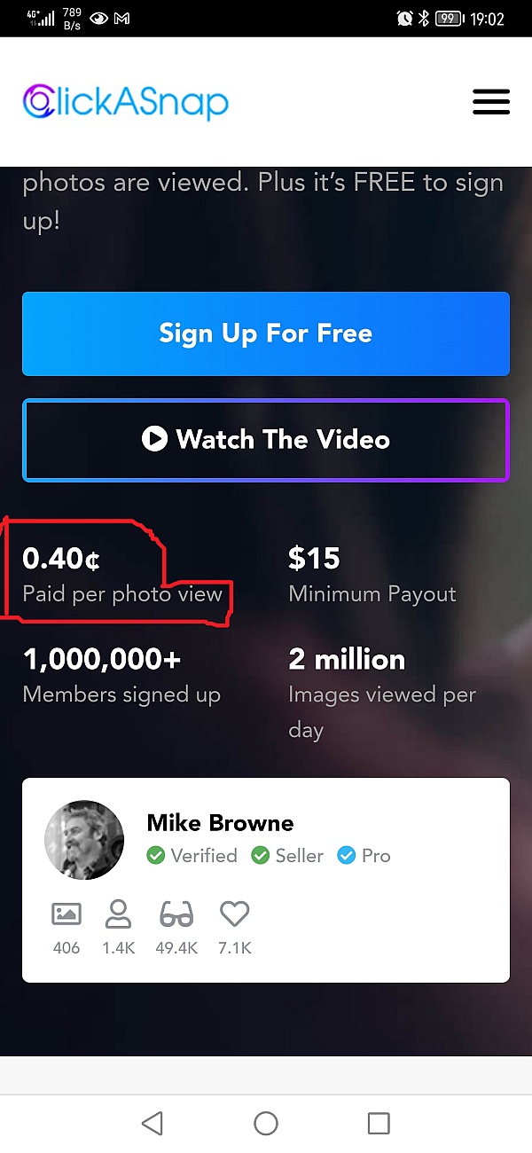Tap the green Seller check badge
This screenshot has width=532, height=1153.
(261, 856)
